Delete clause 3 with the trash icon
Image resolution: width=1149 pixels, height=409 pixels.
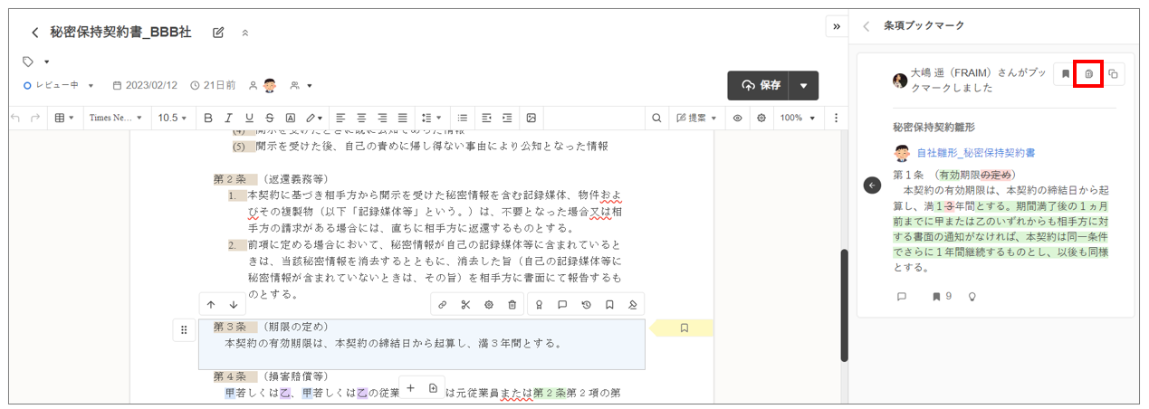pos(512,305)
